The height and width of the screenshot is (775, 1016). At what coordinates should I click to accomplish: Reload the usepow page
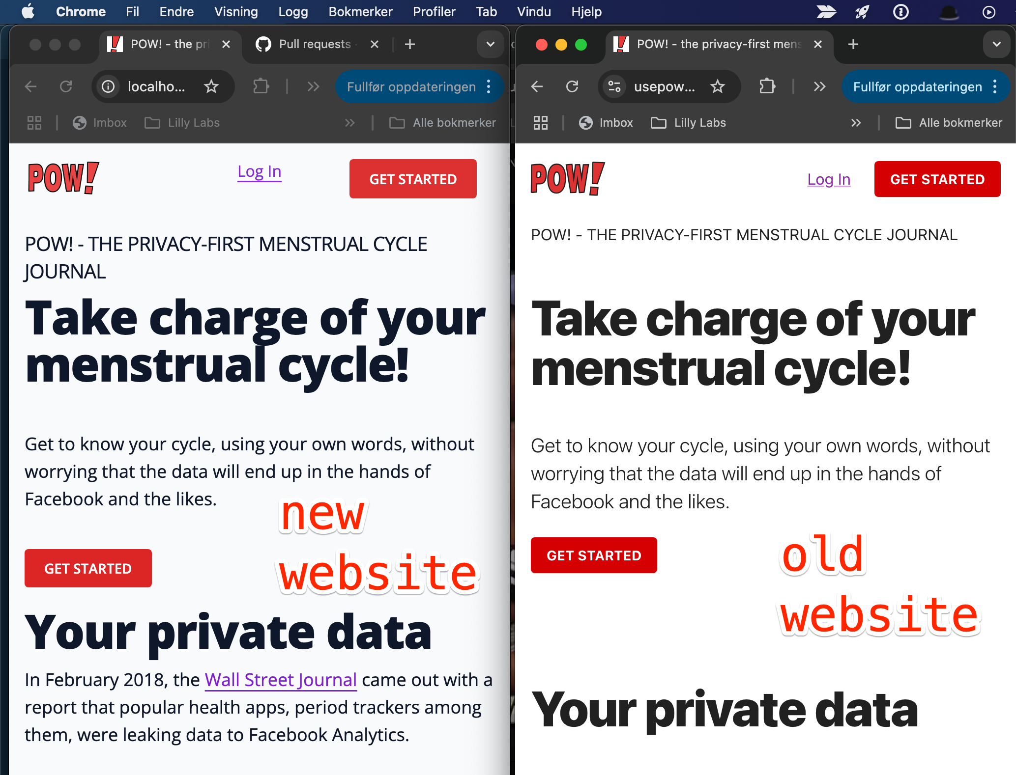click(572, 87)
